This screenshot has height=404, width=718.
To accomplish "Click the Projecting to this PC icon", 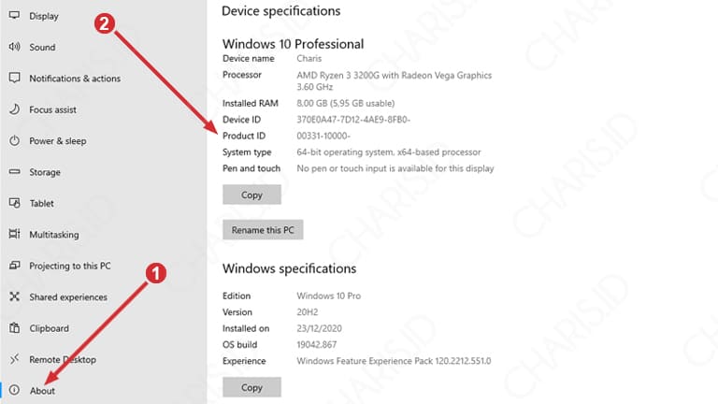I will pos(14,266).
